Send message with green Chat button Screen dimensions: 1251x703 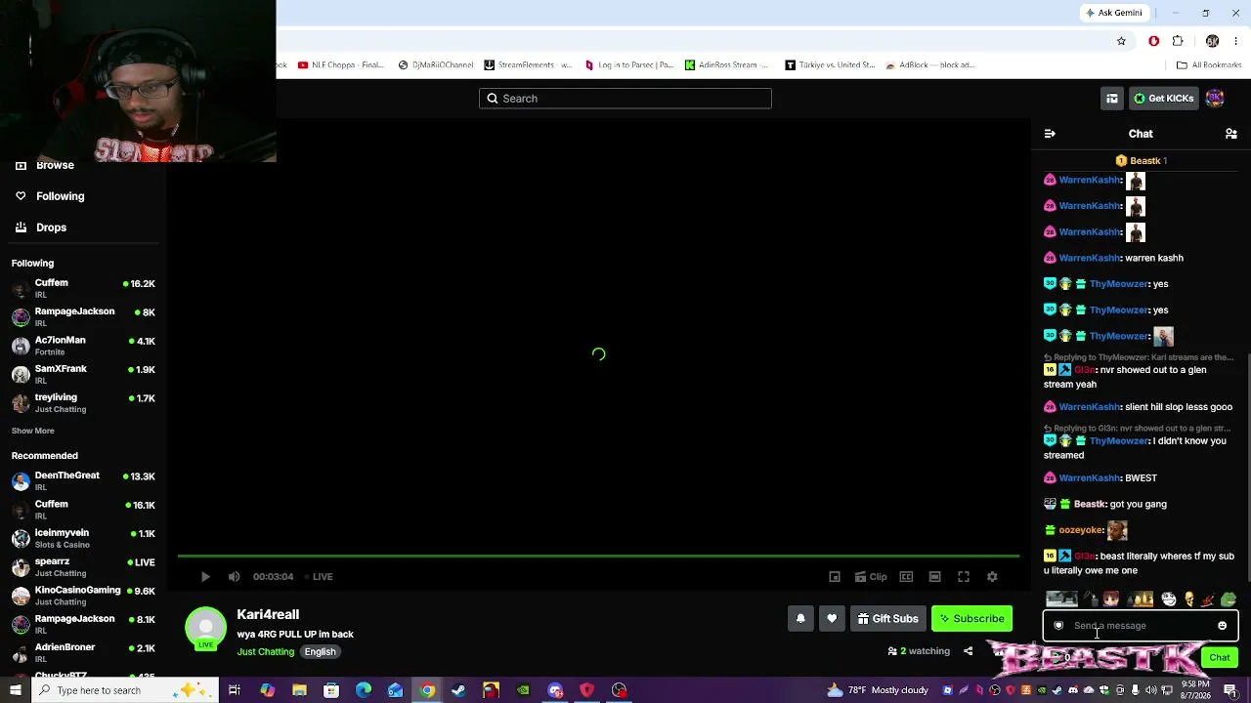point(1219,657)
